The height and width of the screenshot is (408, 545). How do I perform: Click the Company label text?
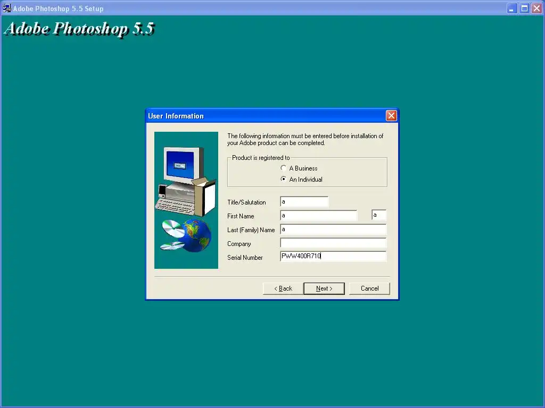click(239, 244)
